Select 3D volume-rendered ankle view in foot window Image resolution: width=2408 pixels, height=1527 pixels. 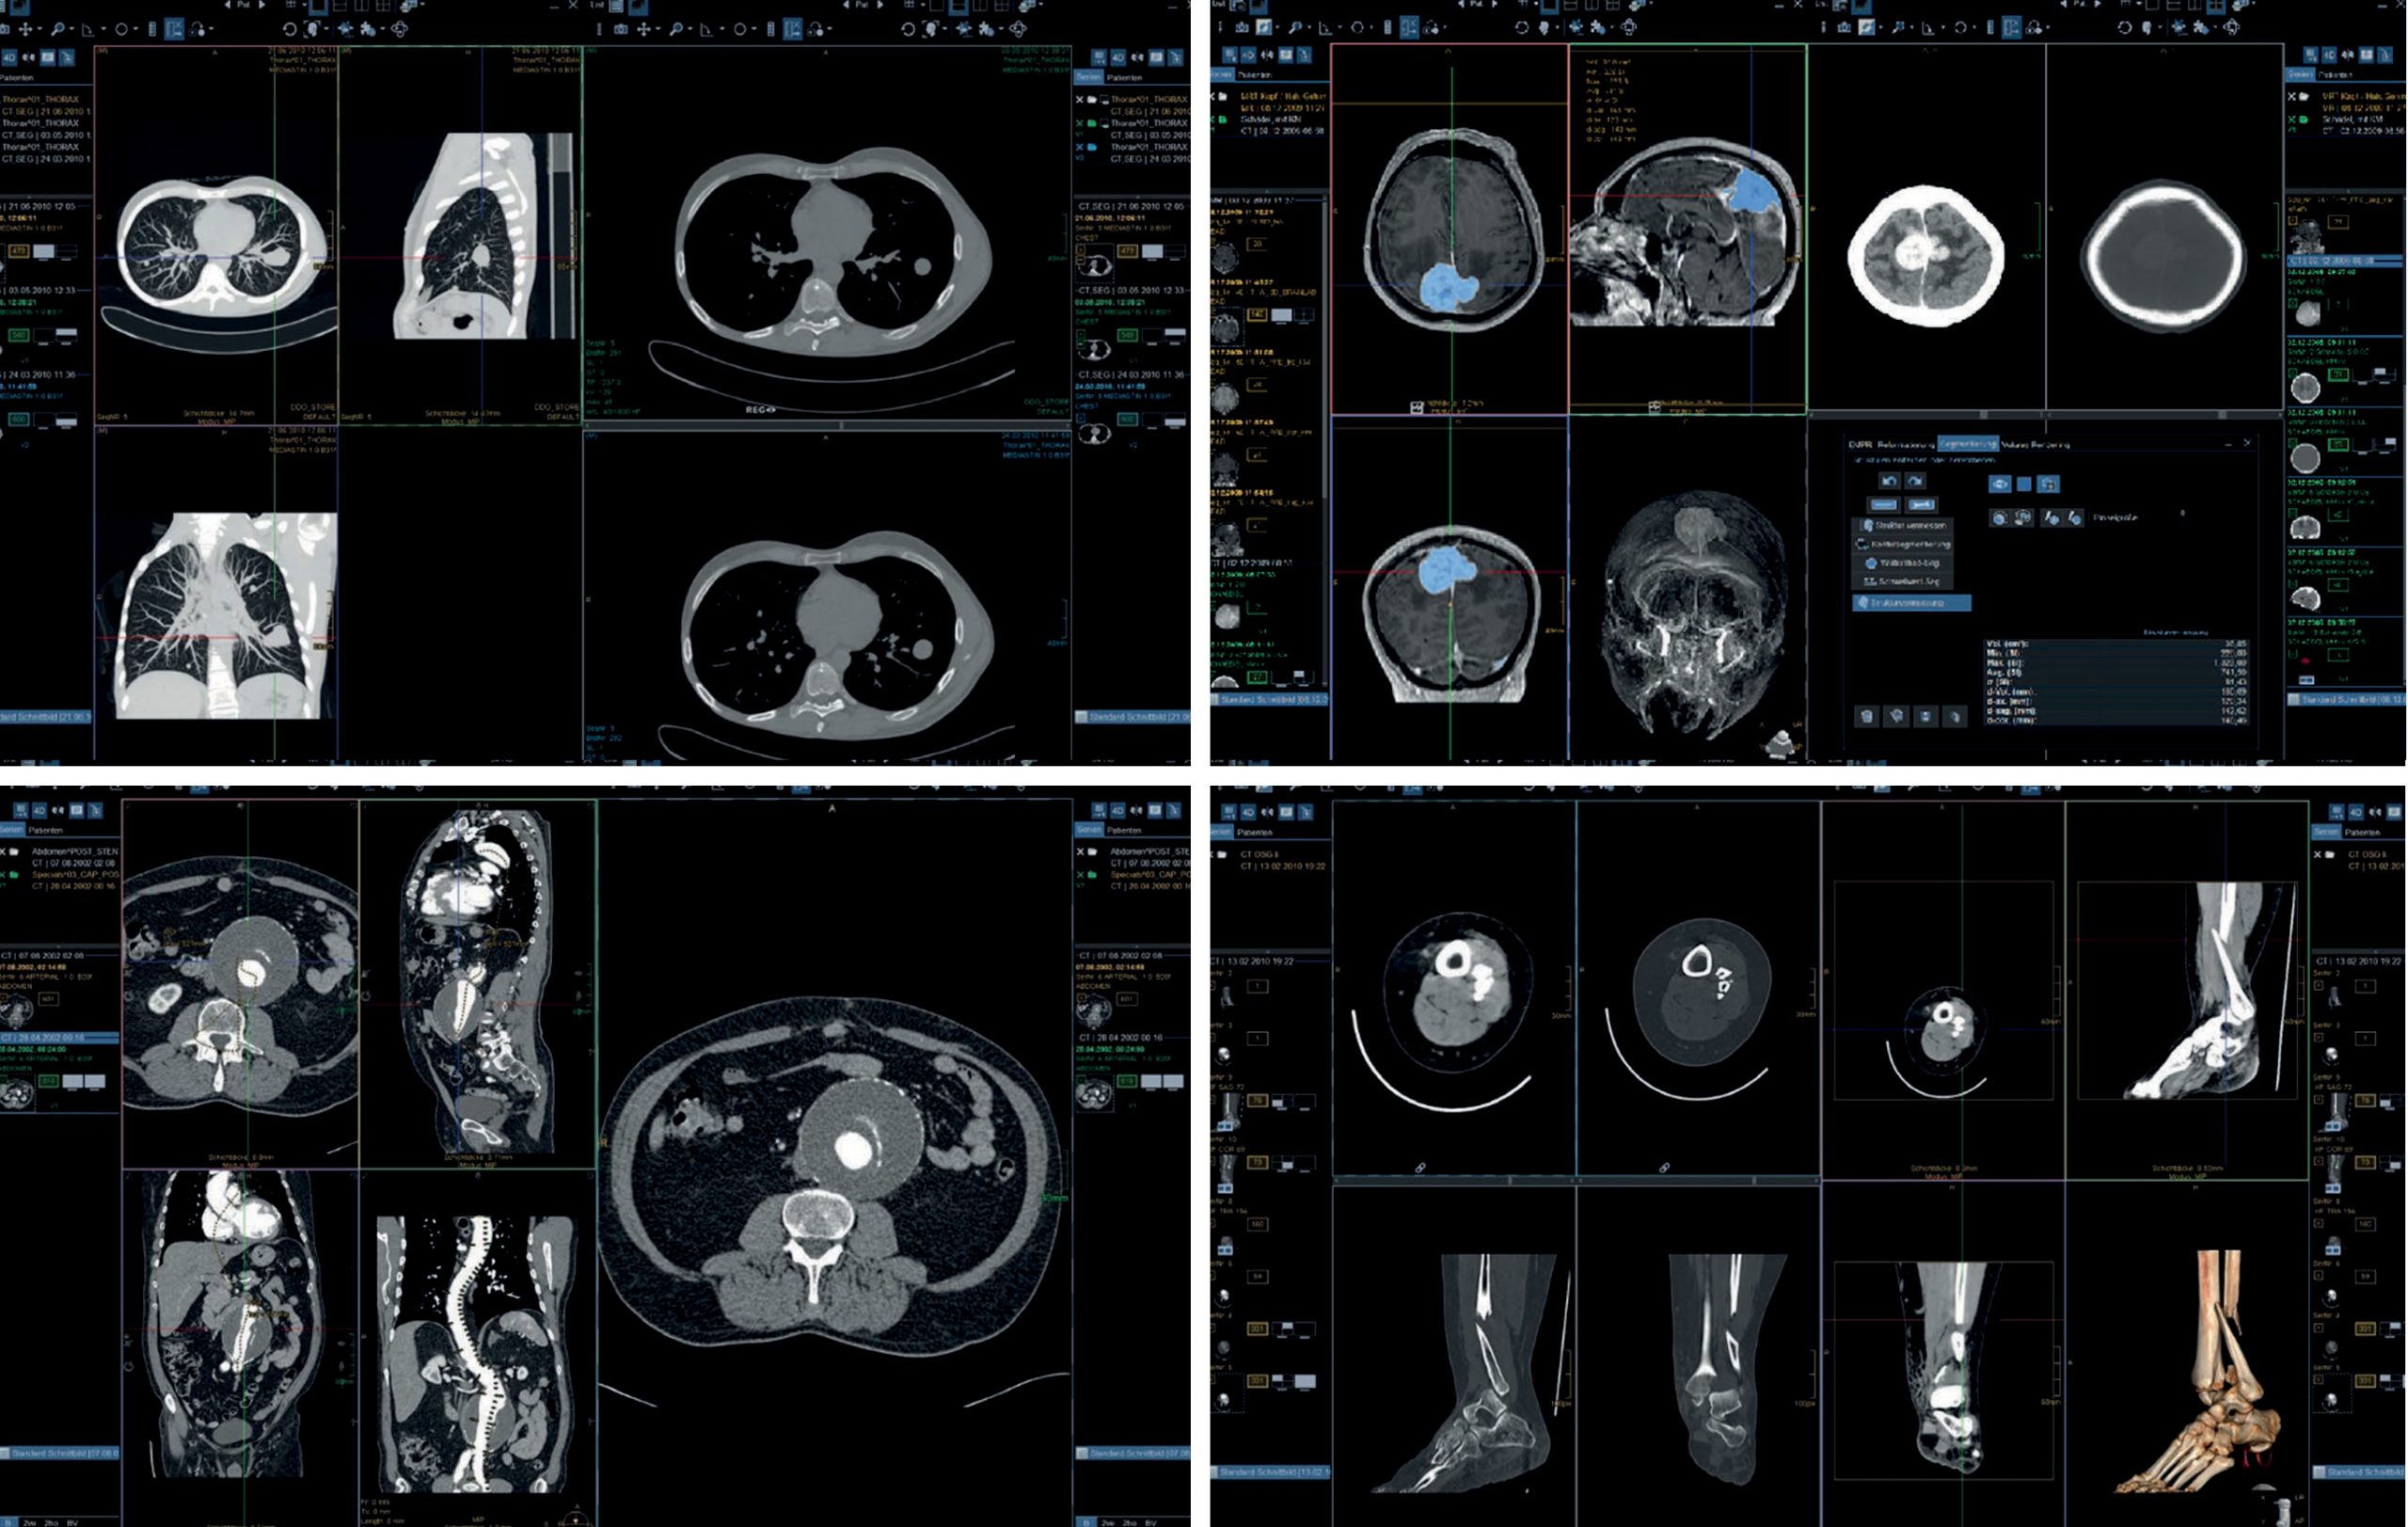[2190, 1370]
